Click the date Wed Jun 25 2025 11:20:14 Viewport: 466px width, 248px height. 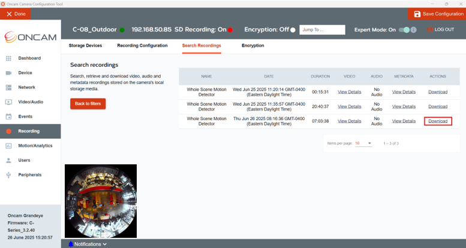coord(269,92)
